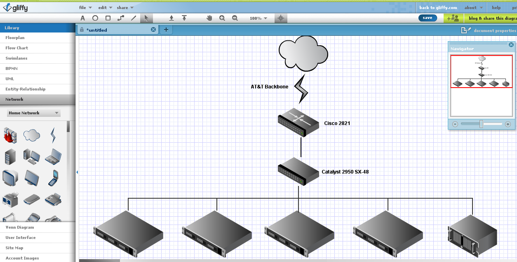Adjust the Navigator zoom slider

[481, 124]
